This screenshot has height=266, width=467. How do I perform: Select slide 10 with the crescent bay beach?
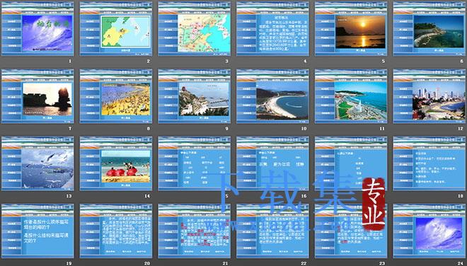[272, 96]
